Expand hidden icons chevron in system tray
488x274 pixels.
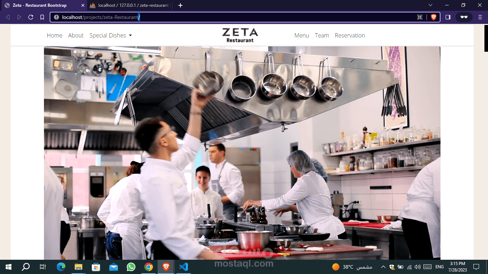383,267
